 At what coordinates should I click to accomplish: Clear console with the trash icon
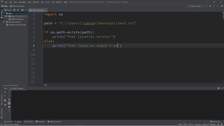pyautogui.click(x=9, y=111)
